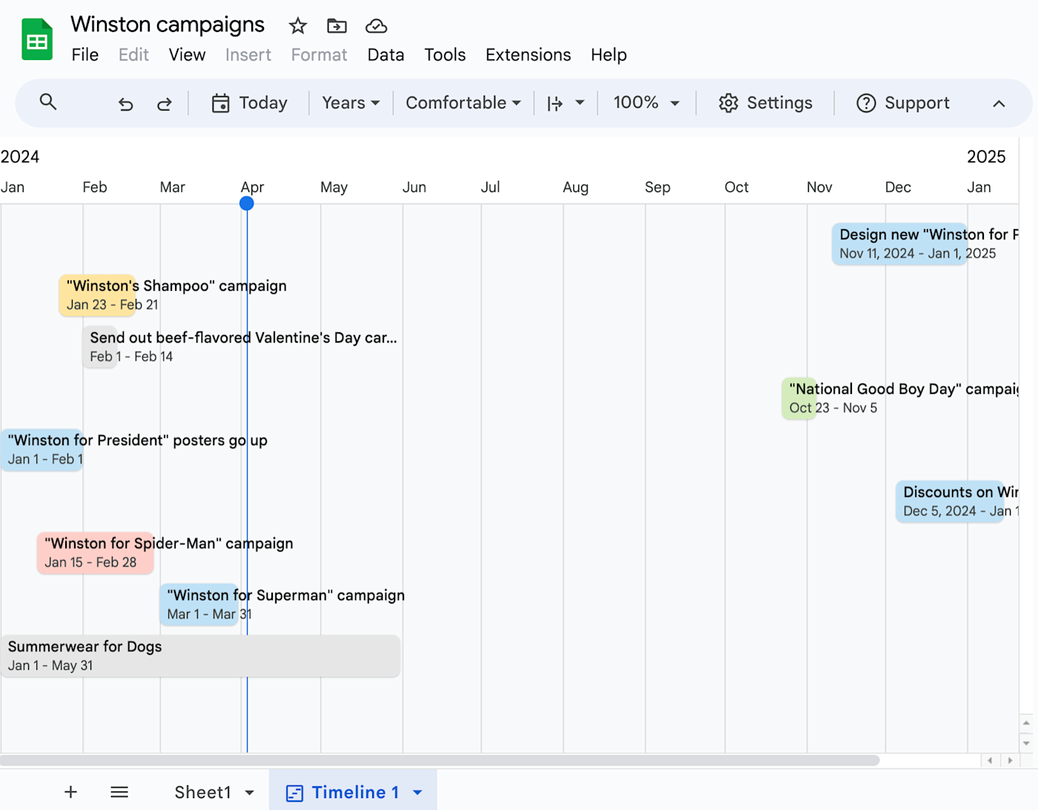The image size is (1038, 810).
Task: Open the Timeline 1 tab options arrow
Action: pyautogui.click(x=417, y=793)
